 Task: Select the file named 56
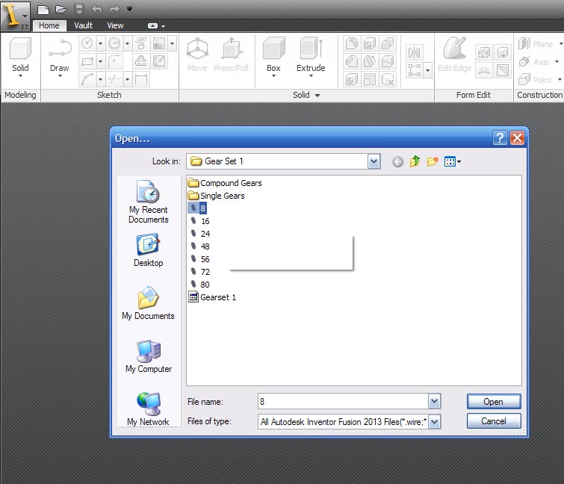tap(199, 259)
